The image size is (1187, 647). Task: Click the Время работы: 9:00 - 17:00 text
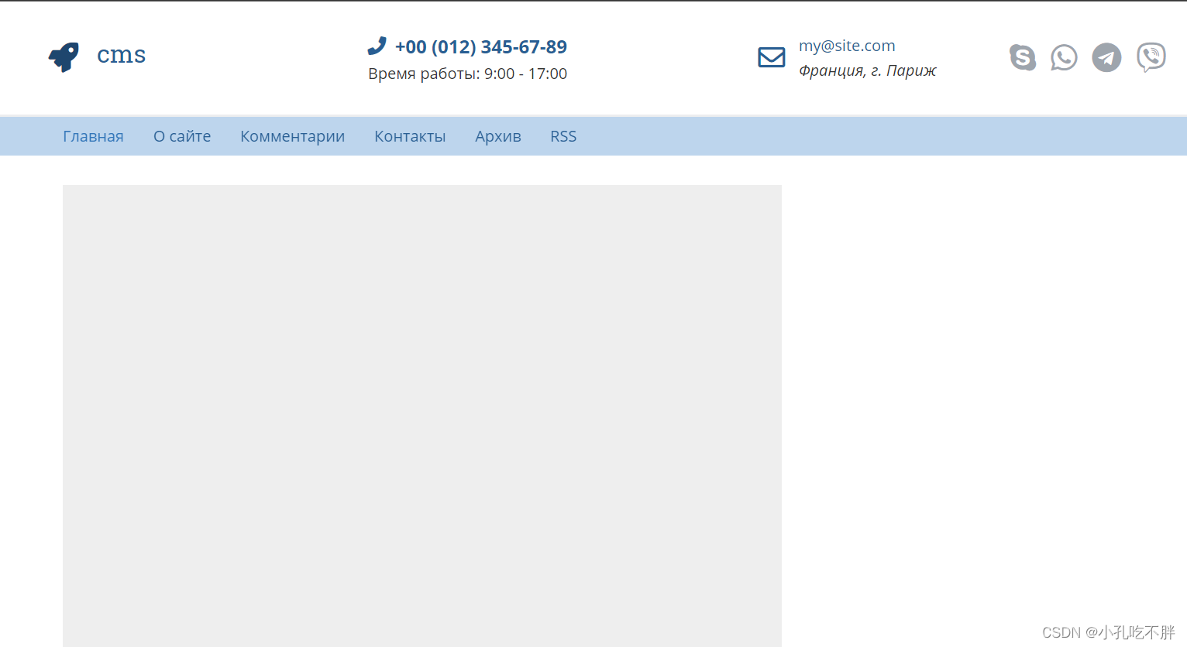(x=467, y=74)
